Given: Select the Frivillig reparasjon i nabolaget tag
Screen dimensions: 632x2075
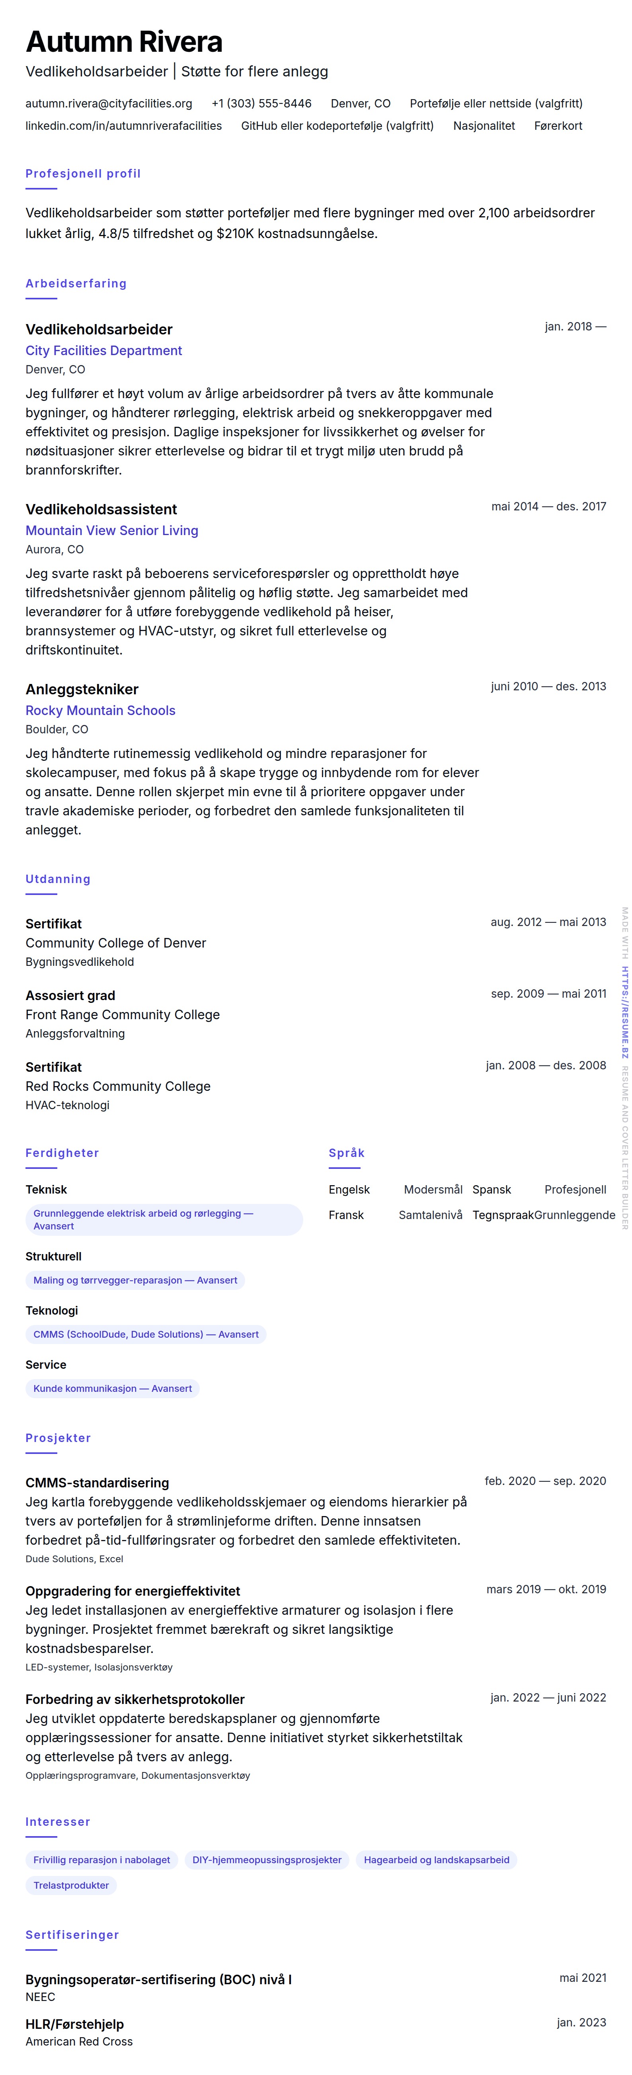Looking at the screenshot, I should pos(101,1860).
